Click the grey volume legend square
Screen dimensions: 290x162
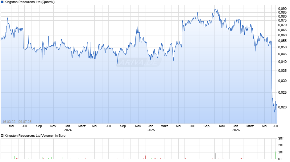[x=2, y=136]
